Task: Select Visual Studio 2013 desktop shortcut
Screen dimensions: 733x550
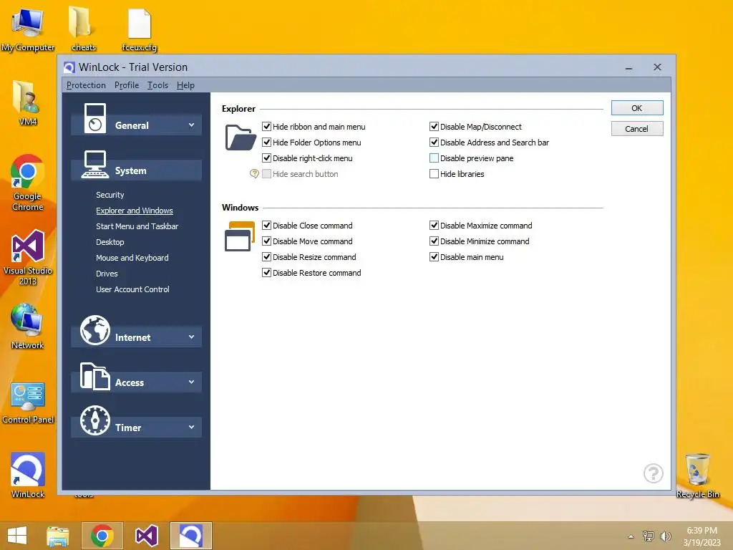Action: pyautogui.click(x=28, y=257)
